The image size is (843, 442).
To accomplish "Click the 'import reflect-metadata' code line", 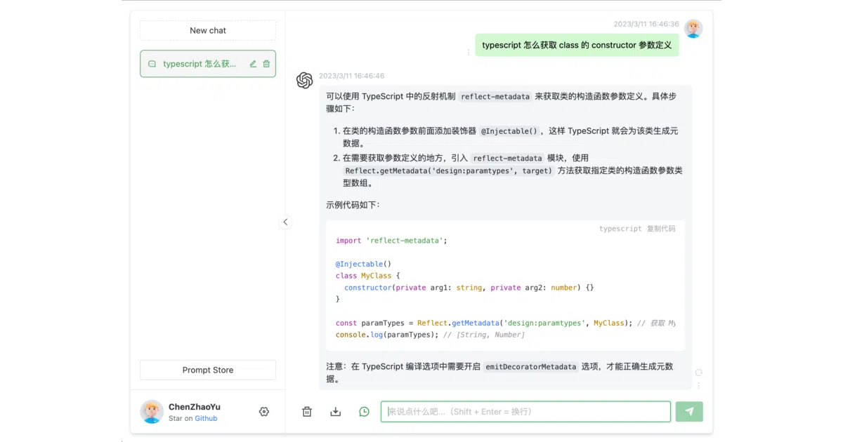I will click(391, 241).
